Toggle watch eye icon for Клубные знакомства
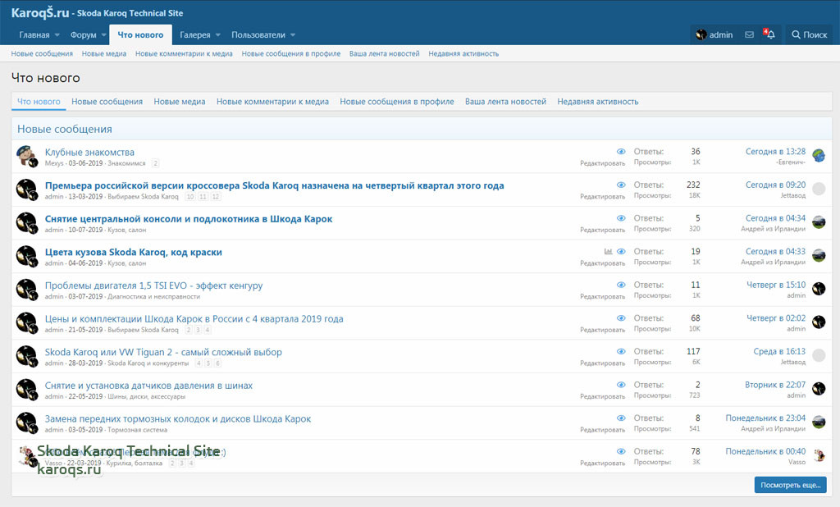Viewport: 840px width, 507px height. [621, 152]
